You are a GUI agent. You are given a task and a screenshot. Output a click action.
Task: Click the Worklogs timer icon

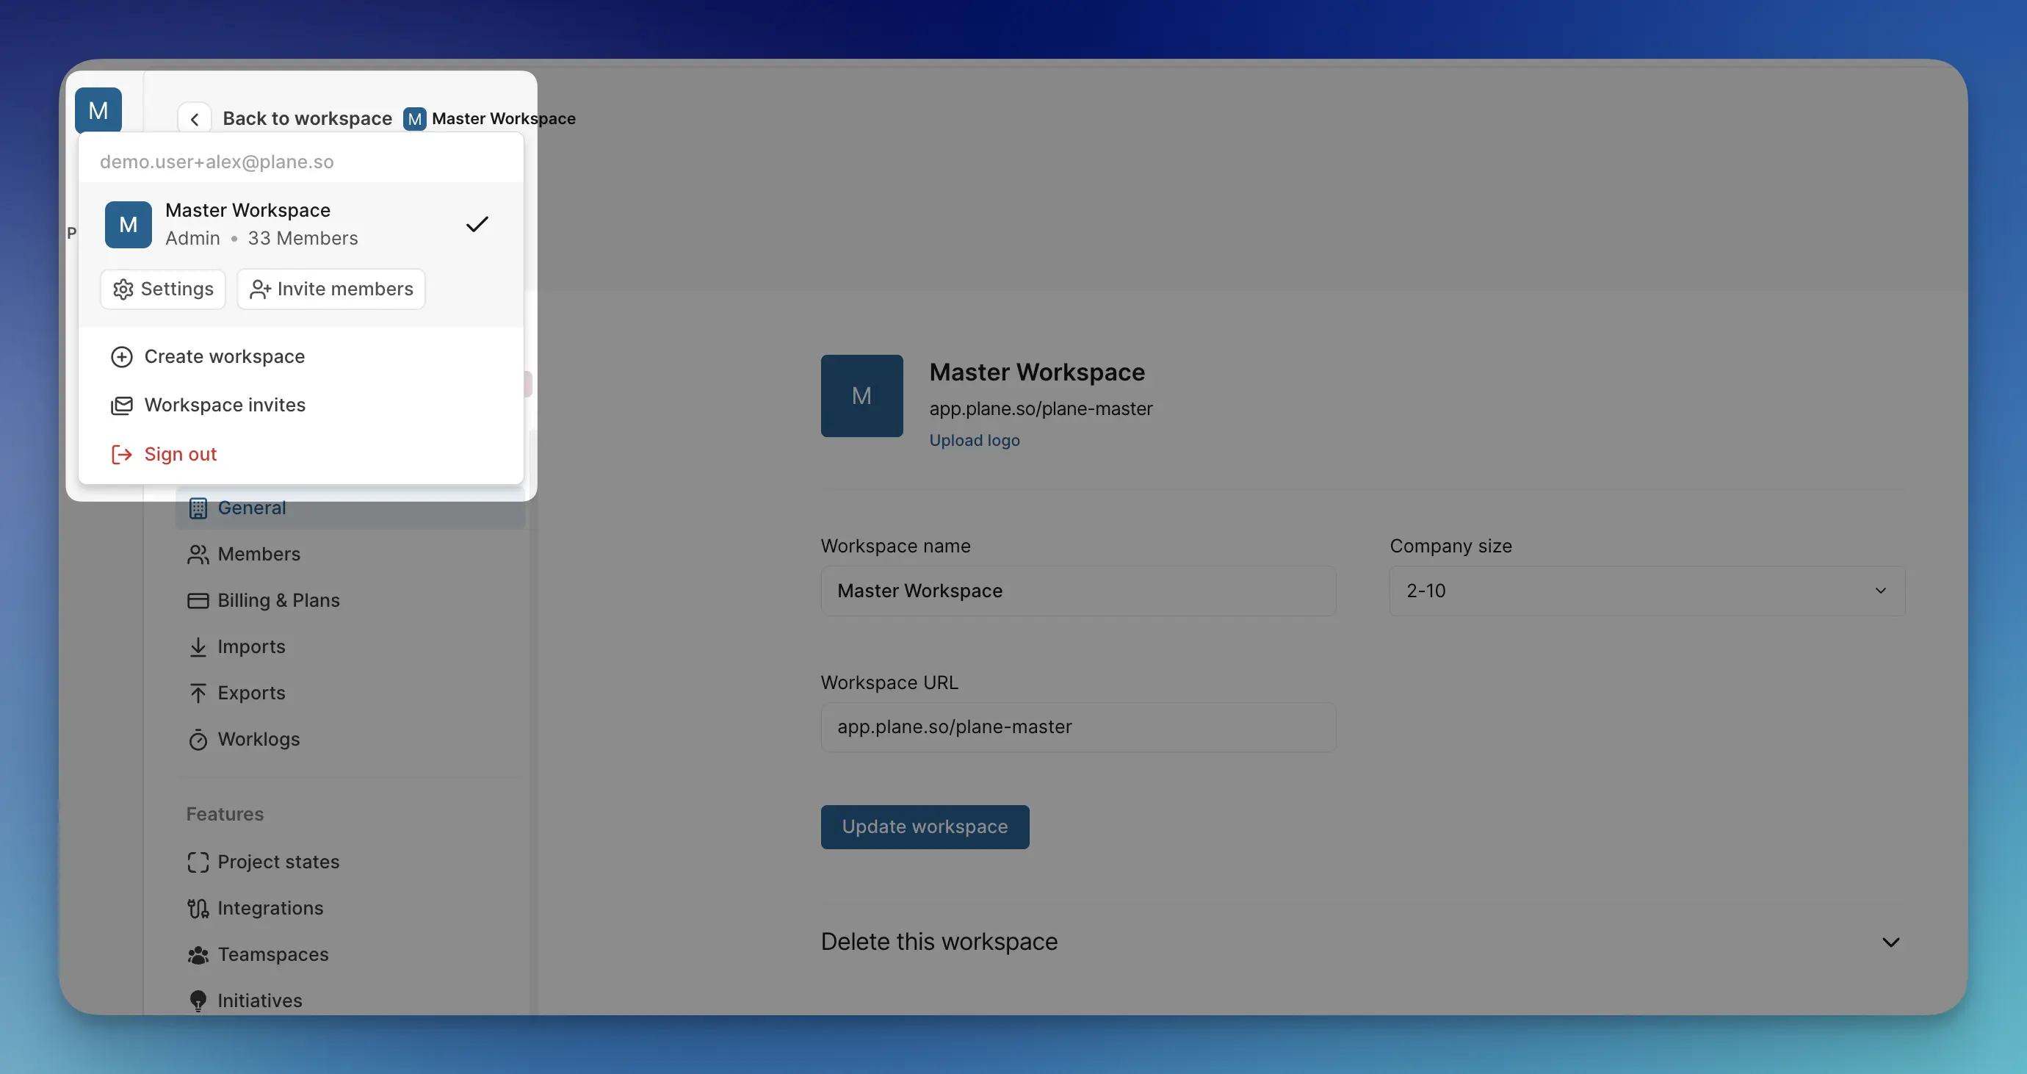198,740
